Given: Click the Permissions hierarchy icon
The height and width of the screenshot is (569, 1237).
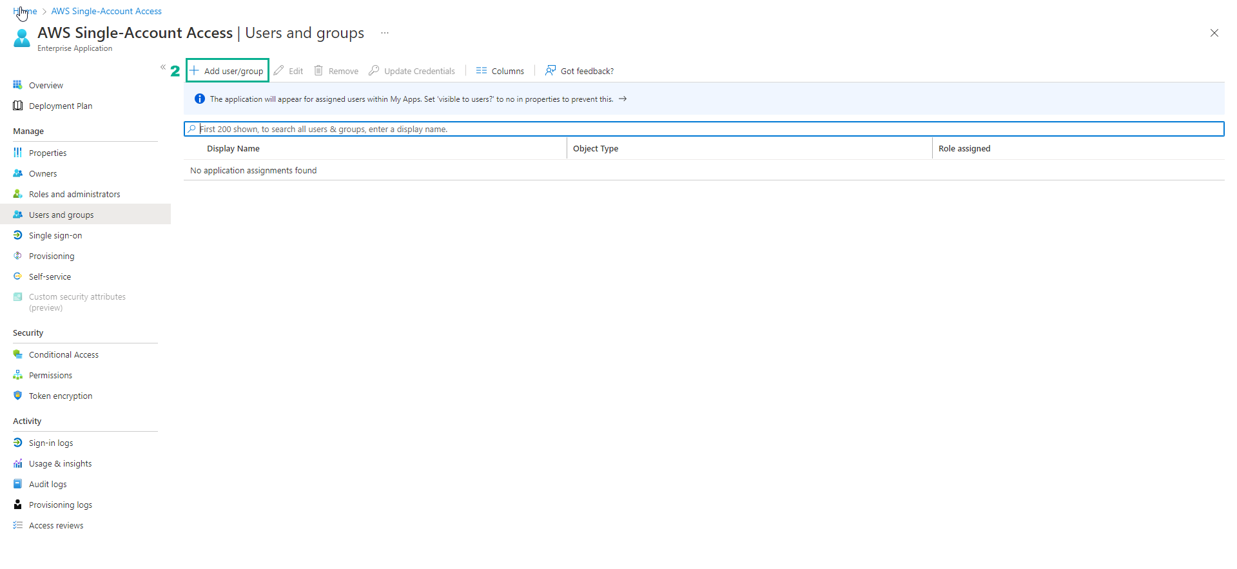Looking at the screenshot, I should coord(17,375).
